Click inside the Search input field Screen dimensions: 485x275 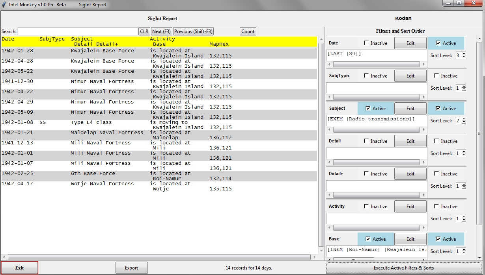[78, 31]
